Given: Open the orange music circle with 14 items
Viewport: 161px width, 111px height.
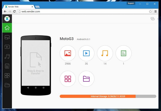Looking at the screenshot, I should [105, 53].
